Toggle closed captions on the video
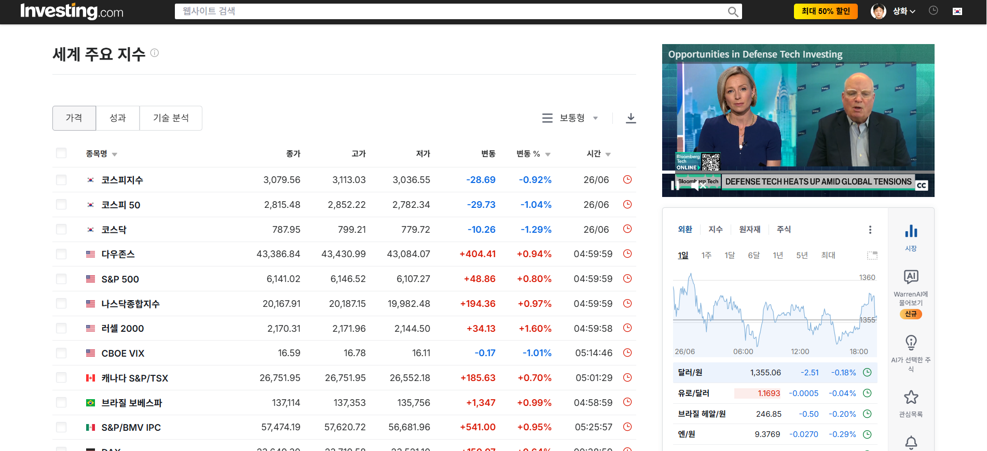Screen dimensions: 987x451 click(x=922, y=186)
